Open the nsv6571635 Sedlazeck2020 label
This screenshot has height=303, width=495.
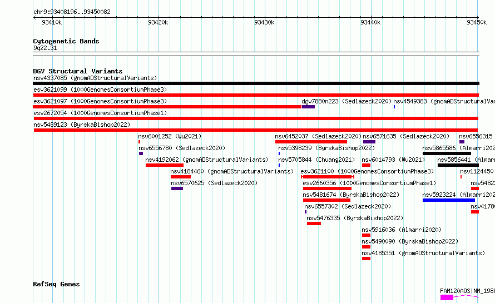(406, 136)
